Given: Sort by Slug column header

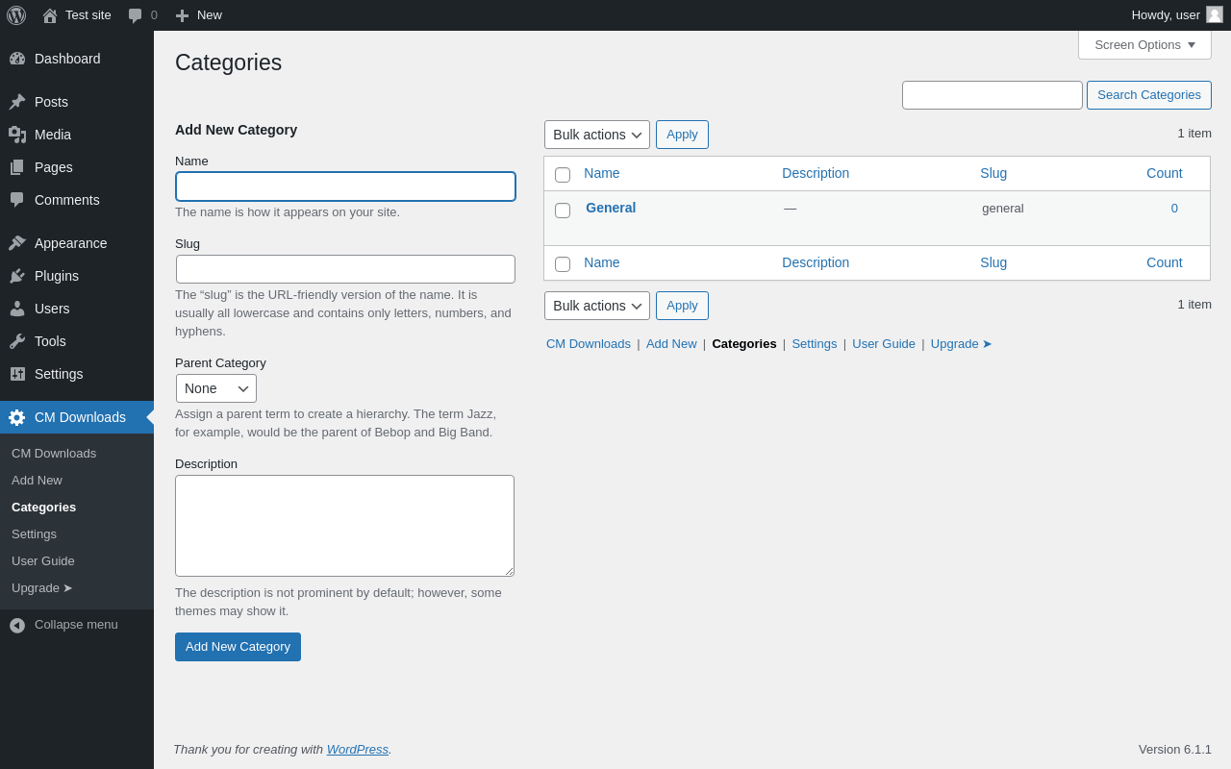Looking at the screenshot, I should coord(993,173).
